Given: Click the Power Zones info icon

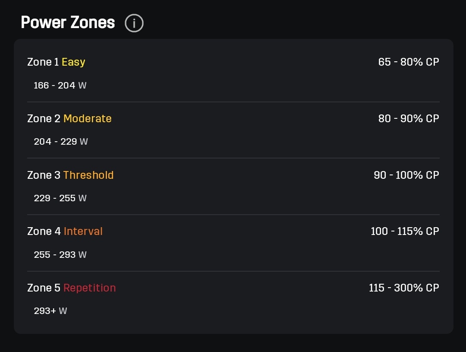Looking at the screenshot, I should click(x=134, y=23).
